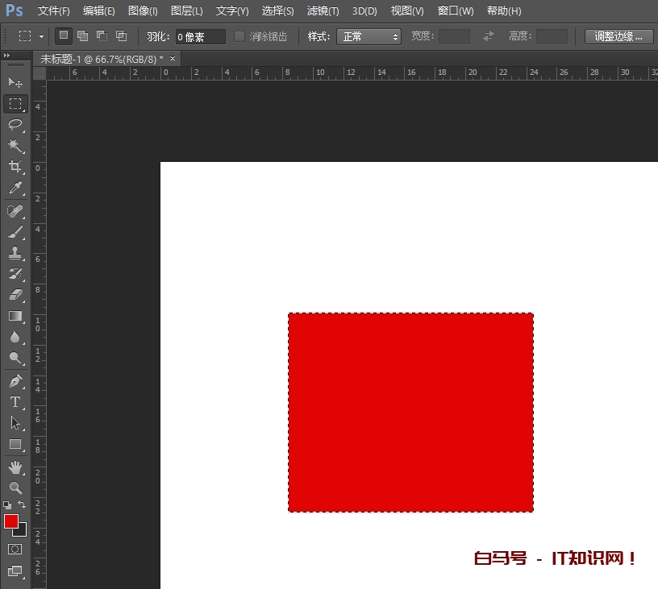Viewport: 658px width, 589px height.
Task: Select the Move tool
Action: pos(15,82)
